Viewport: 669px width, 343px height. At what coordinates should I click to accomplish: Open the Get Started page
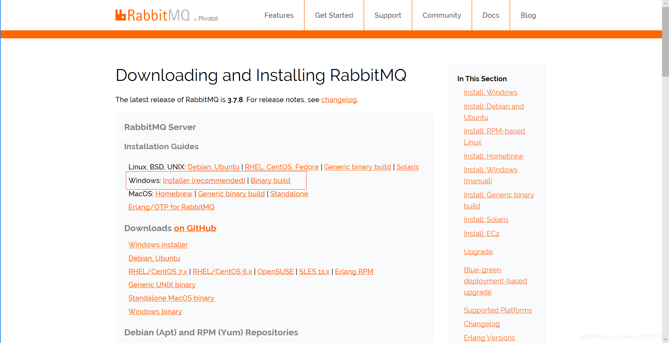[334, 15]
